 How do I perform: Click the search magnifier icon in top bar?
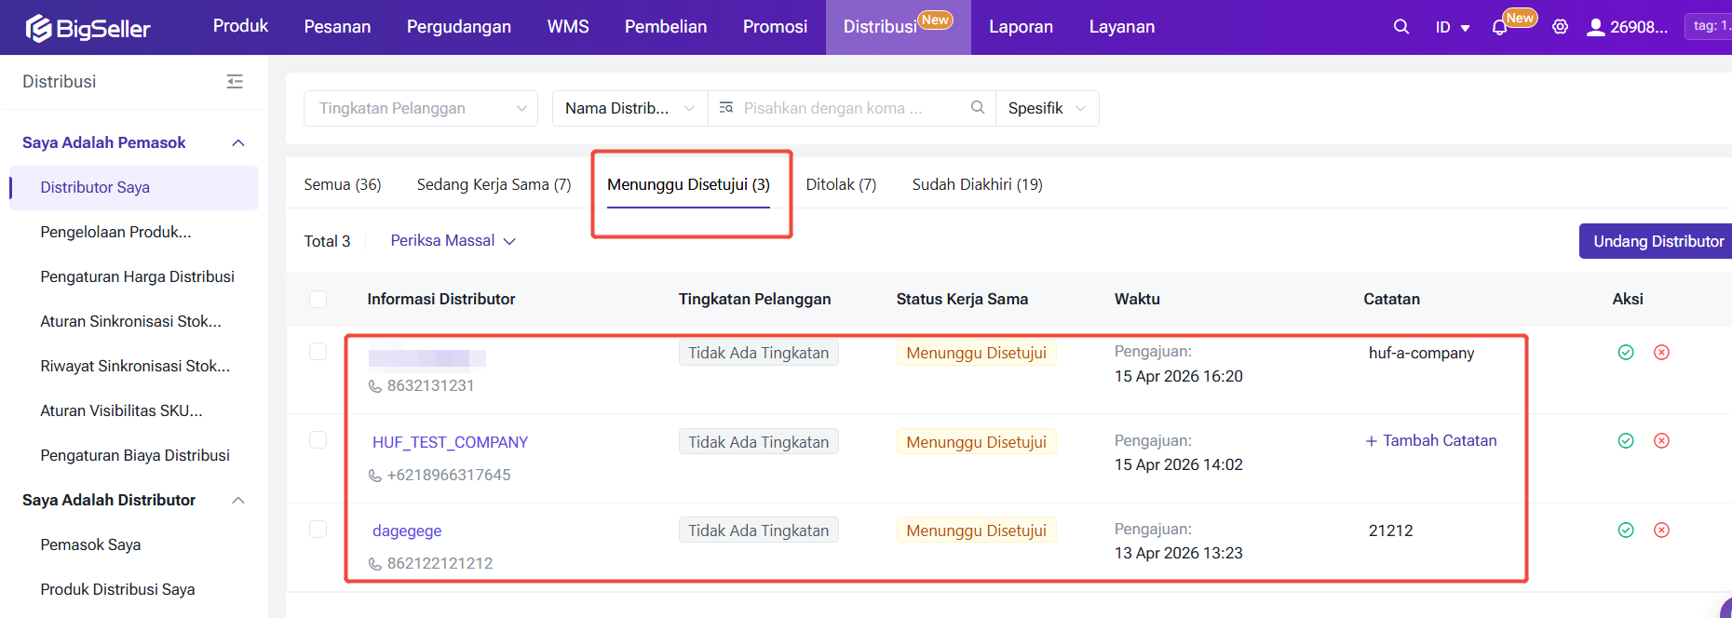[x=1400, y=27]
